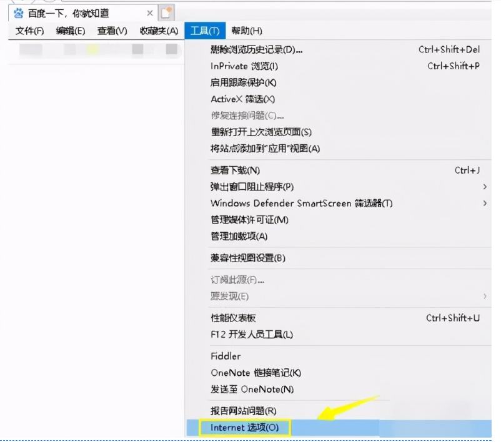Open the 编辑(E) menu
Image resolution: width=501 pixels, height=442 pixels.
70,31
